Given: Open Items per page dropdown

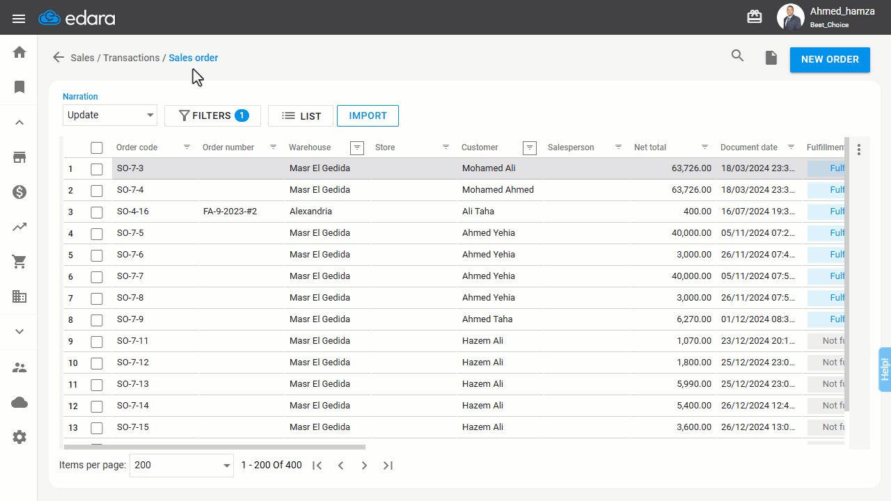Looking at the screenshot, I should pyautogui.click(x=182, y=466).
